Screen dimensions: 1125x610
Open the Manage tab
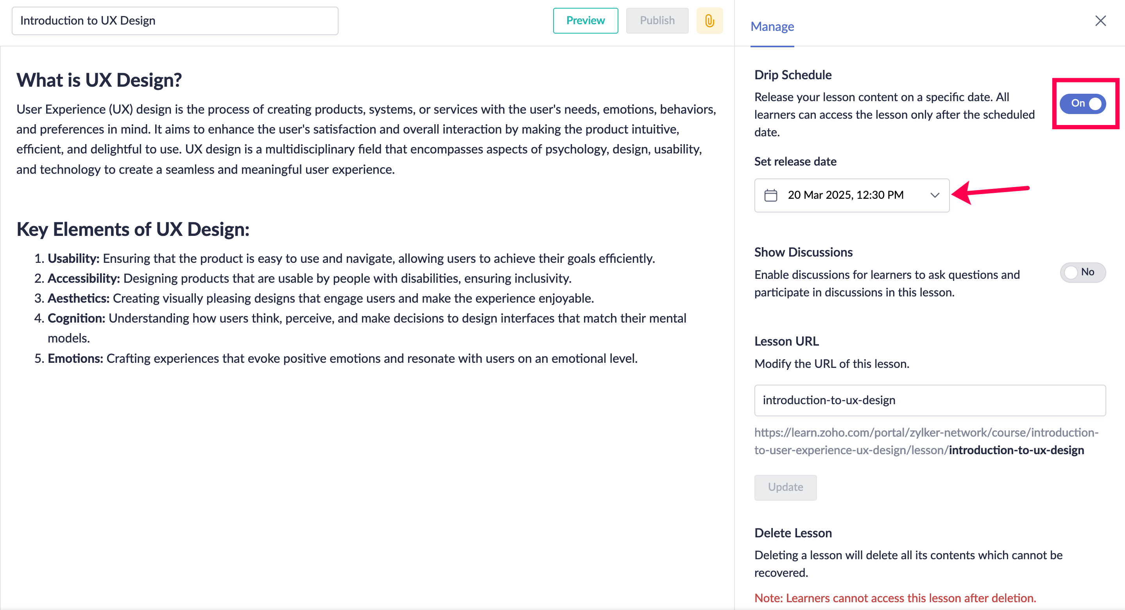pyautogui.click(x=772, y=27)
